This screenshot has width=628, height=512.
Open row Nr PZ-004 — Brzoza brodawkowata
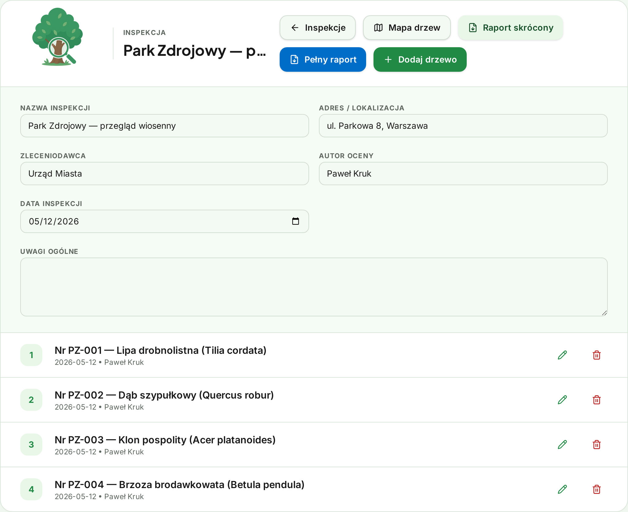click(x=314, y=489)
